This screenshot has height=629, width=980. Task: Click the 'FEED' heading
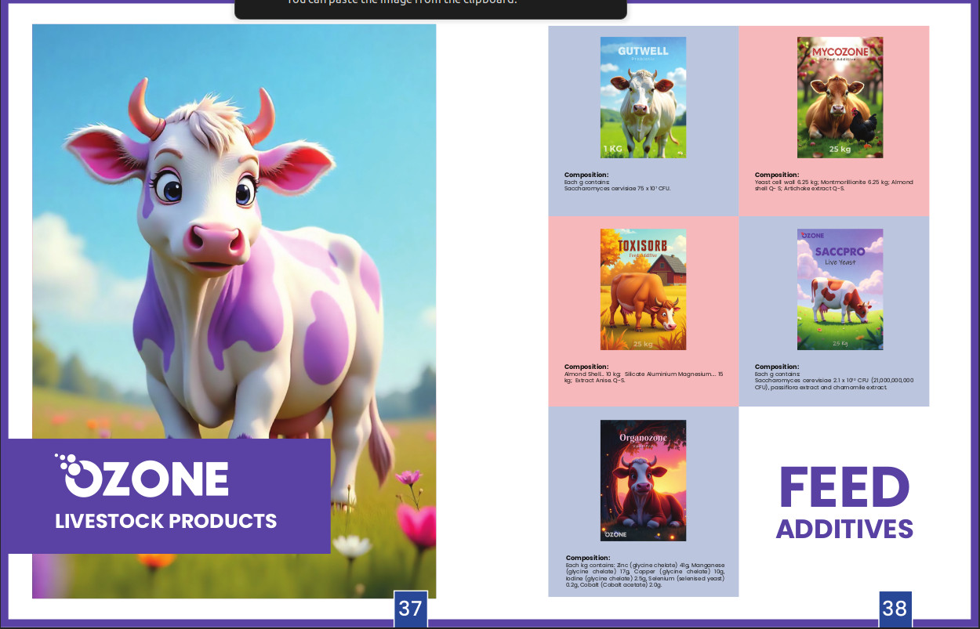844,487
